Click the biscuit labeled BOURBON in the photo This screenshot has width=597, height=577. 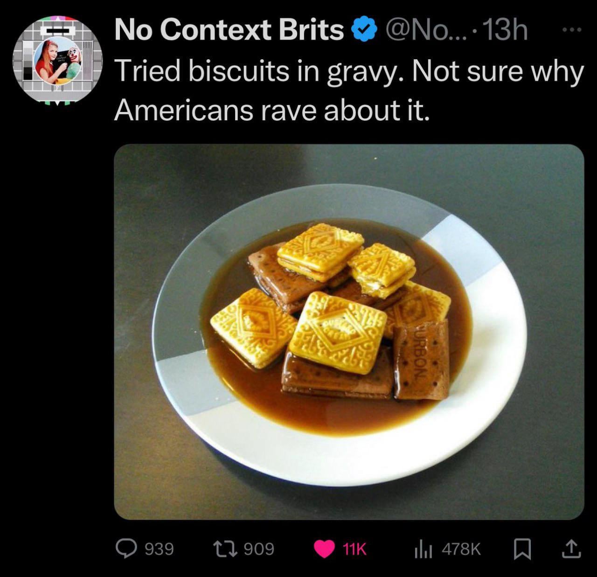[x=420, y=360]
